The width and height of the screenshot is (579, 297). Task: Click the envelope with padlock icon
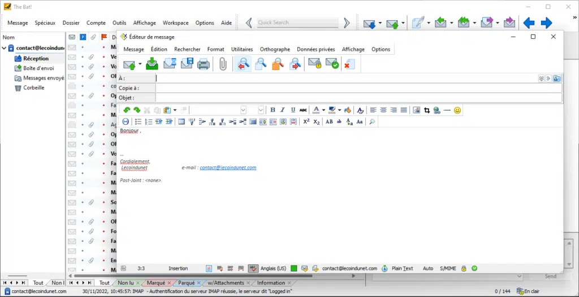point(314,64)
